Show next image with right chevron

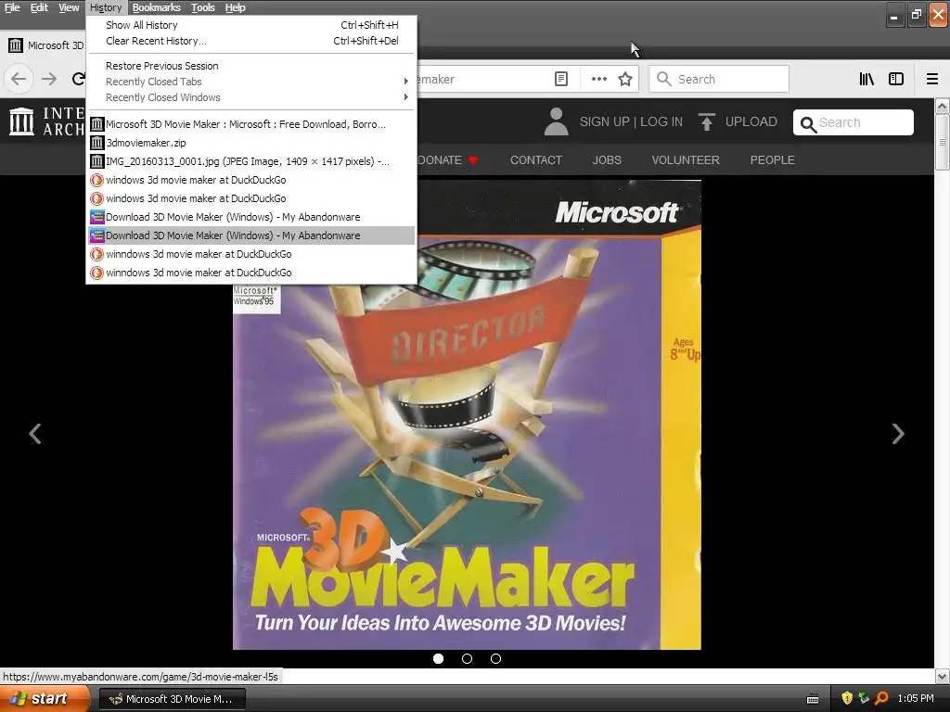pyautogui.click(x=898, y=434)
